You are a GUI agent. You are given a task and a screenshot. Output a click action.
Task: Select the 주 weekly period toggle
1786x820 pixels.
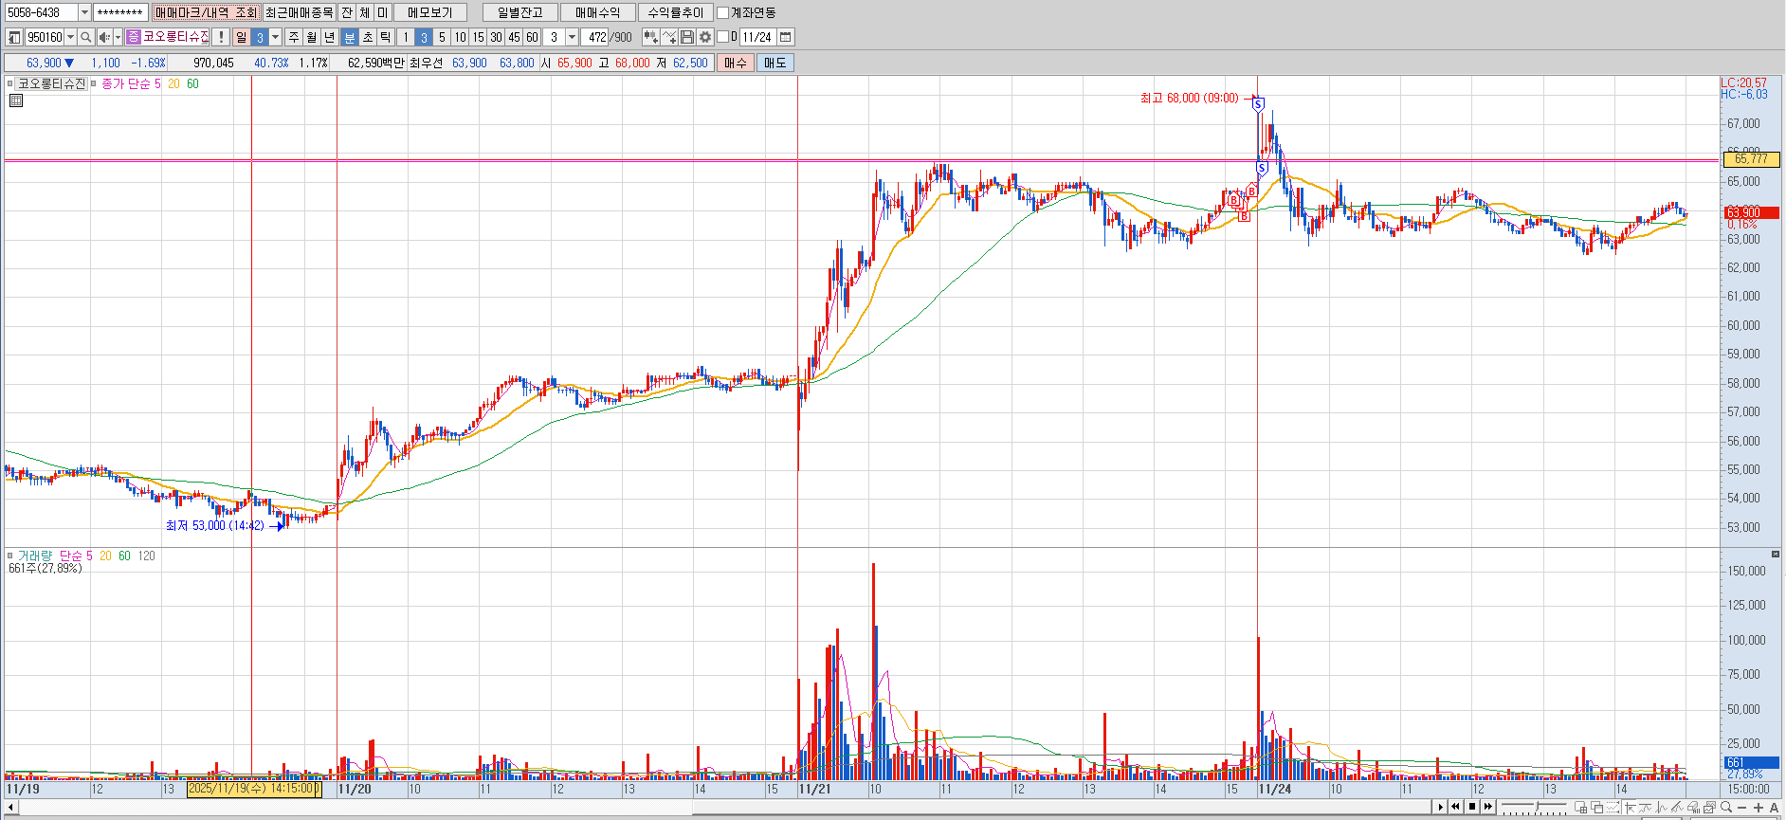point(294,37)
